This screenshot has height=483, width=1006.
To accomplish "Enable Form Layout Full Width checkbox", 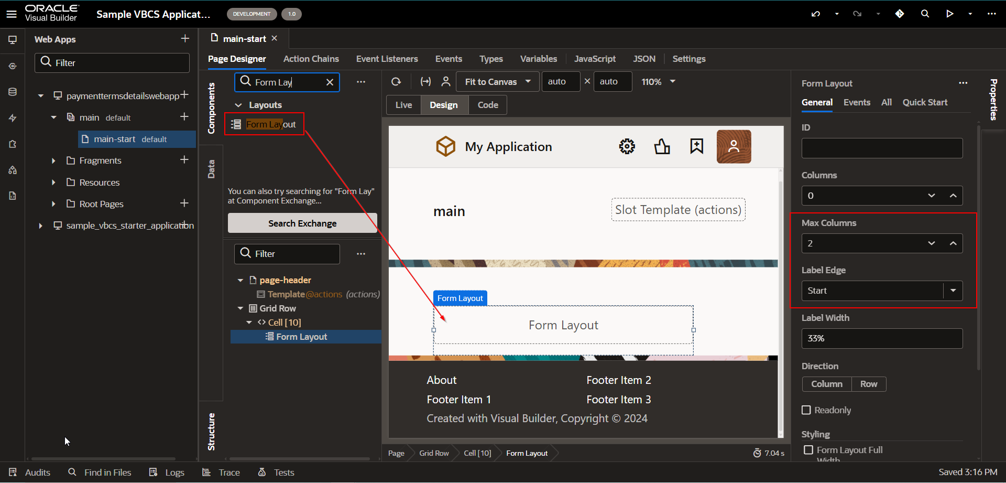I will pos(808,450).
